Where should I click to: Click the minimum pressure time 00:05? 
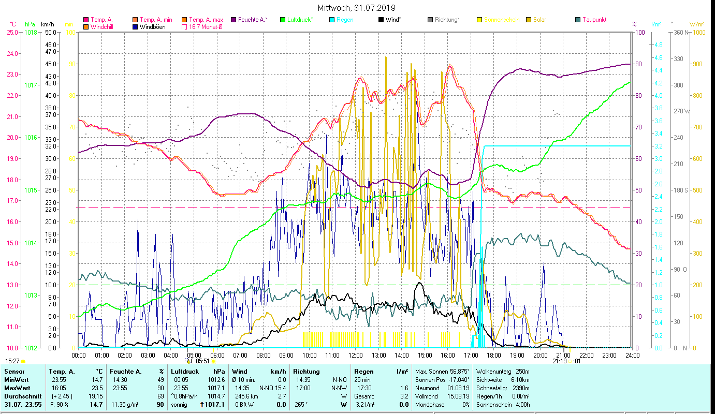182,379
